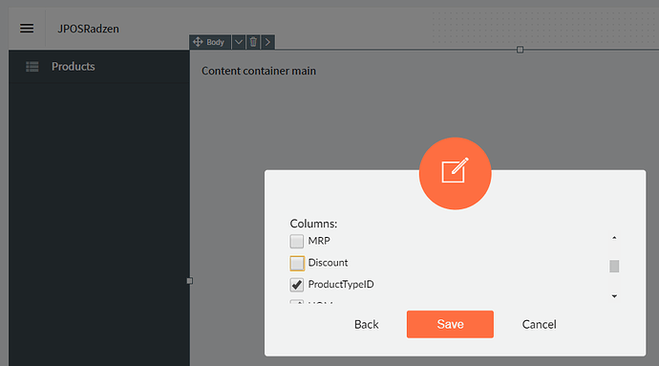Click the orange edit pencil circle icon

pos(456,173)
